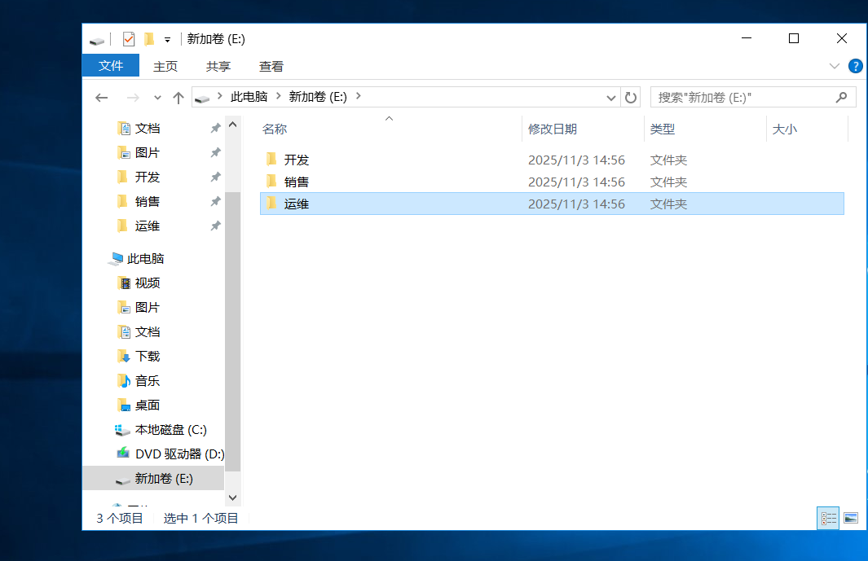This screenshot has height=561, width=868.
Task: Open 音乐 in the navigation pane
Action: [148, 380]
